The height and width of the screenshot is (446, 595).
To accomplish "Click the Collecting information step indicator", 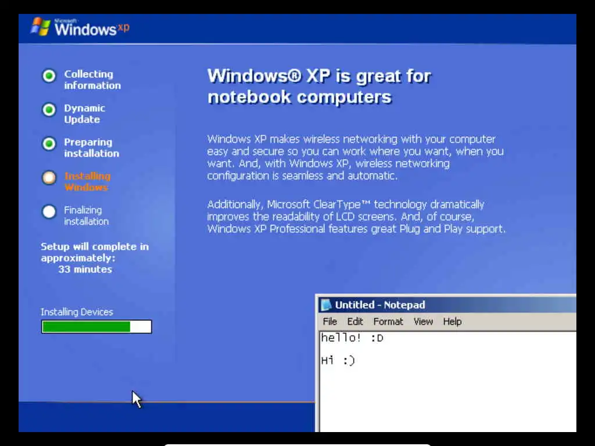I will (49, 76).
